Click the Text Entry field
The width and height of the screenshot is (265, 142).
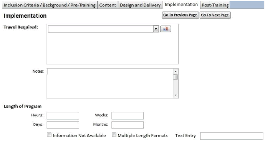[232, 136]
